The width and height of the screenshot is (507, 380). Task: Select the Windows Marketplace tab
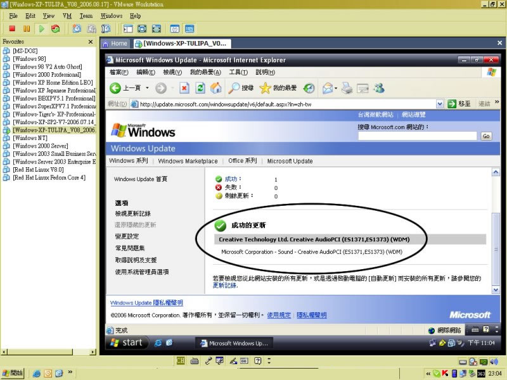(188, 161)
